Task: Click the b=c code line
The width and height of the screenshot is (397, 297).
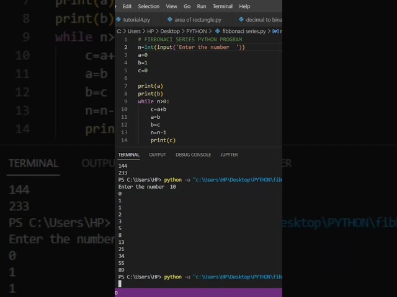Action: (x=155, y=125)
